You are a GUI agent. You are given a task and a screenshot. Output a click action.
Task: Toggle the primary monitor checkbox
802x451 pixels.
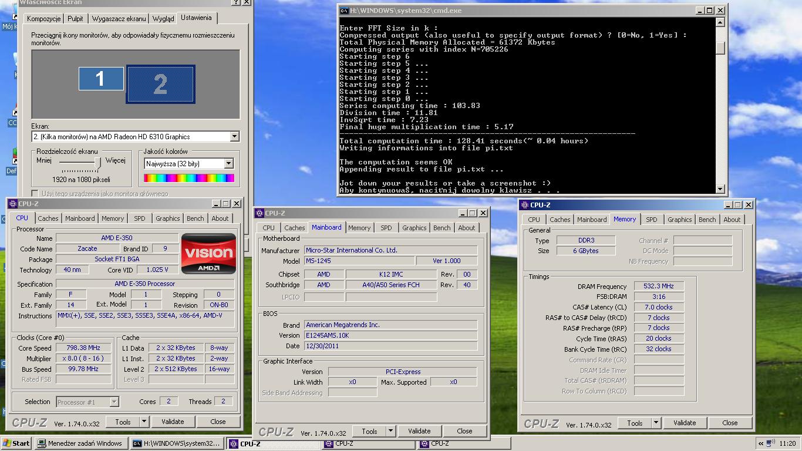click(x=35, y=194)
